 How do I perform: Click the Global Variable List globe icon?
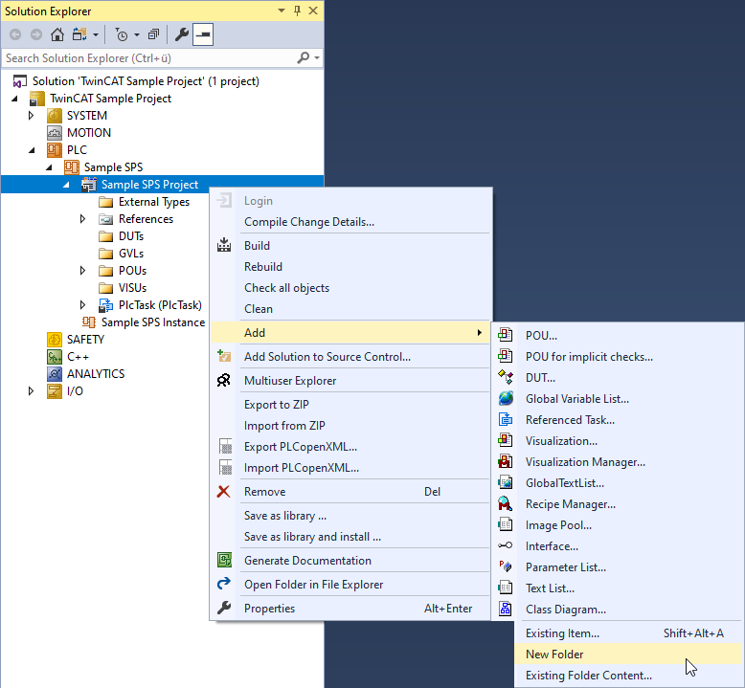coord(506,398)
